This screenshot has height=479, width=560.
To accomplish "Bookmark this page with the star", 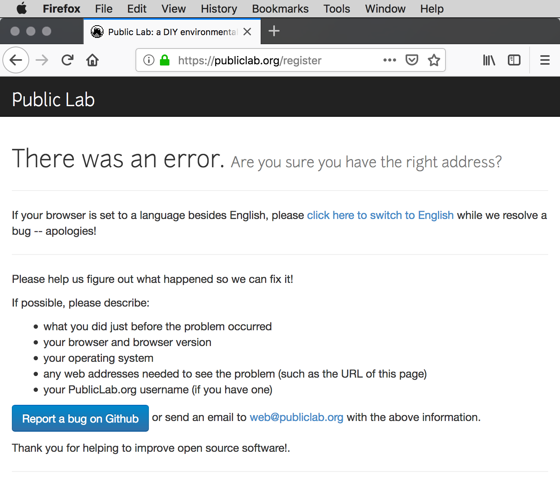I will [434, 60].
